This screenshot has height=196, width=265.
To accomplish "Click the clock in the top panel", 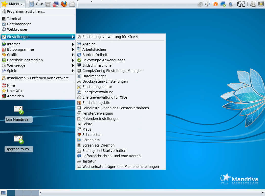I will pos(242,4).
